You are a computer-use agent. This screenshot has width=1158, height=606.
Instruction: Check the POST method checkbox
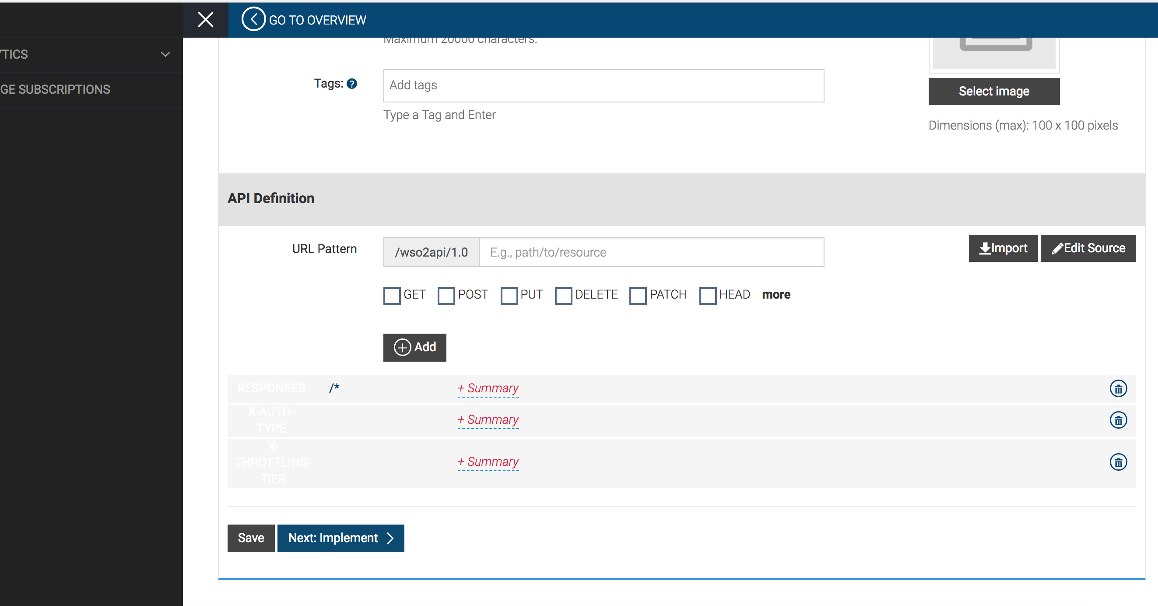click(446, 296)
